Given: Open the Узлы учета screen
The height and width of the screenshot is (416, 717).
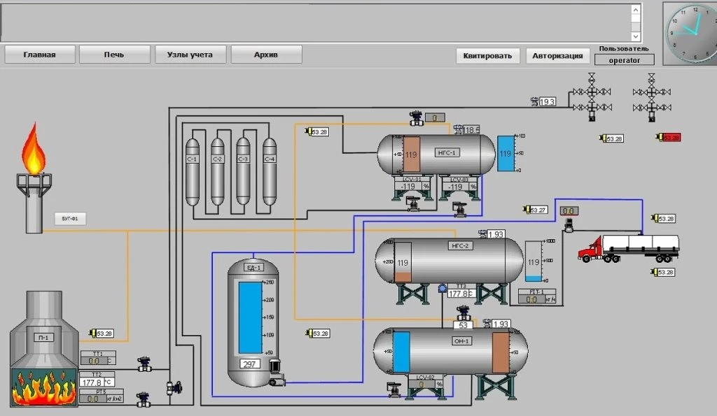Looking at the screenshot, I should tap(190, 55).
